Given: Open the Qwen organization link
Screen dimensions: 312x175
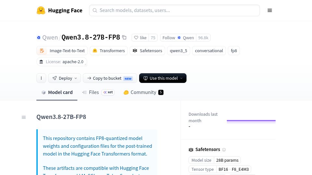Looking at the screenshot, I should click(50, 37).
